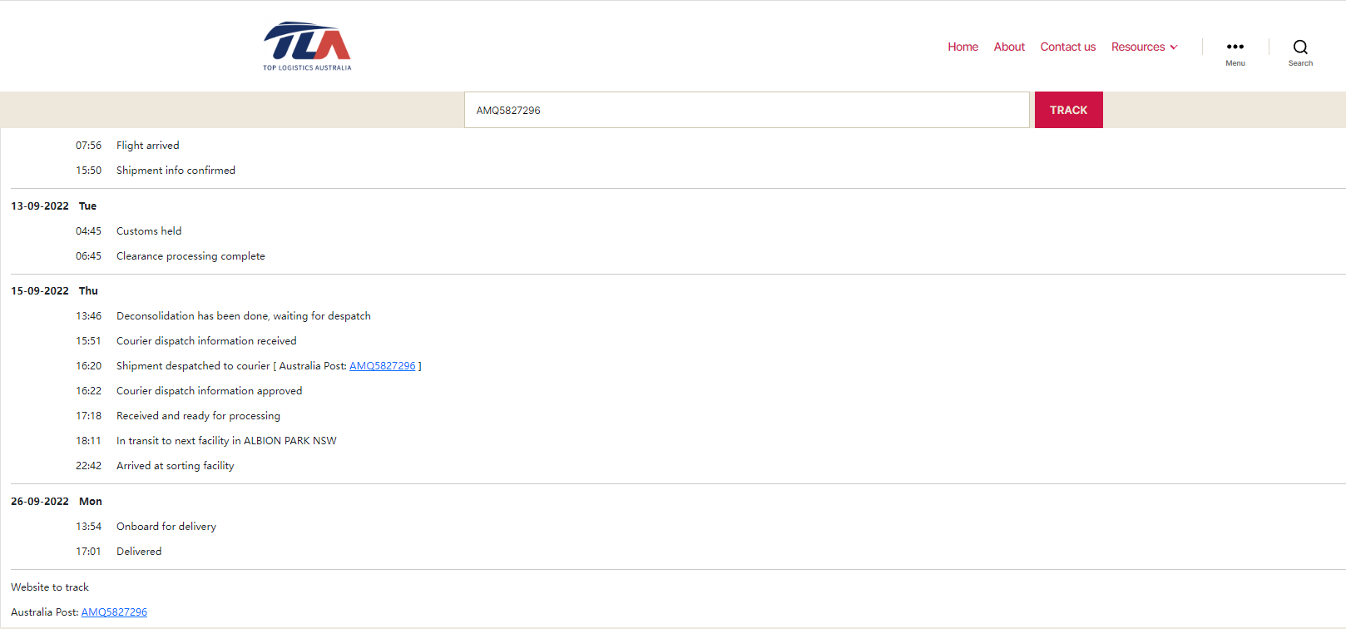Screen dimensions: 1346x629
Task: Click the Clearance processing complete entry
Action: (191, 256)
